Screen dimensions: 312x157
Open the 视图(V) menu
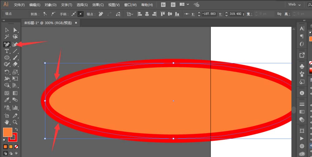point(114,5)
